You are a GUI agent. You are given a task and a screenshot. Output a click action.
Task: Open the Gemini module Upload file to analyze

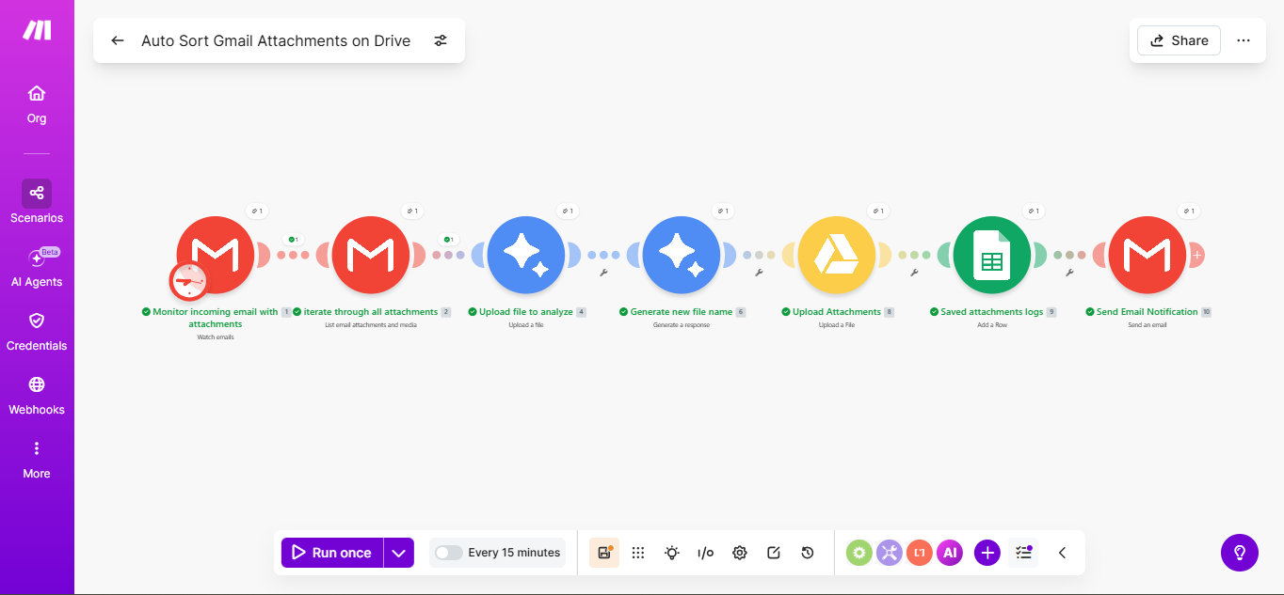point(526,255)
